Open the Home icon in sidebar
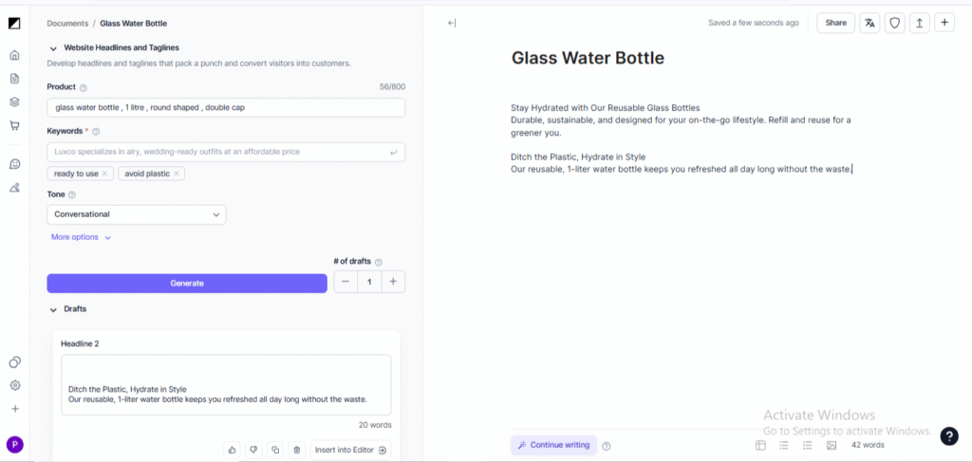 (14, 55)
